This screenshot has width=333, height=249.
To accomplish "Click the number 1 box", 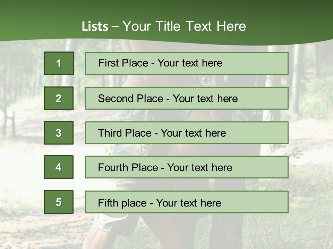I will (59, 63).
